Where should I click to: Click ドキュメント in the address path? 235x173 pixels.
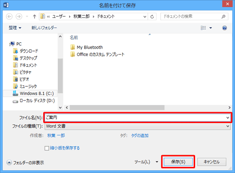[x=106, y=16]
